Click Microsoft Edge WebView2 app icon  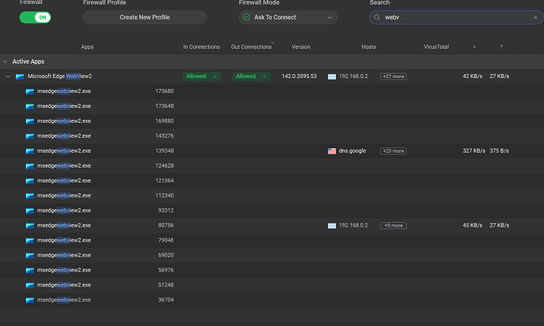[x=20, y=76]
